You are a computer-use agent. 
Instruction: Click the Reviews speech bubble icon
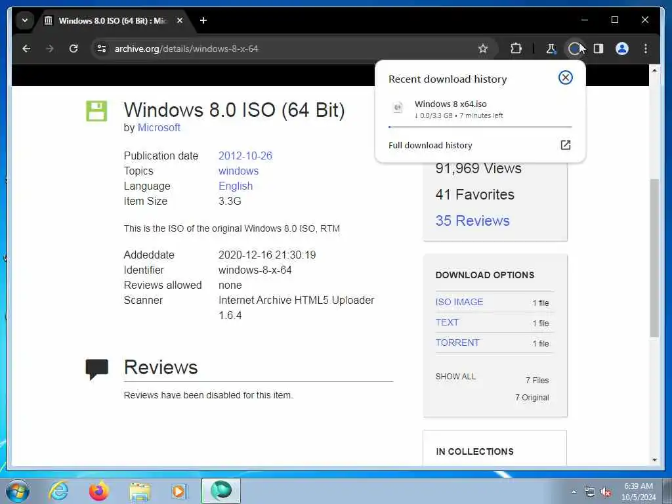click(96, 369)
